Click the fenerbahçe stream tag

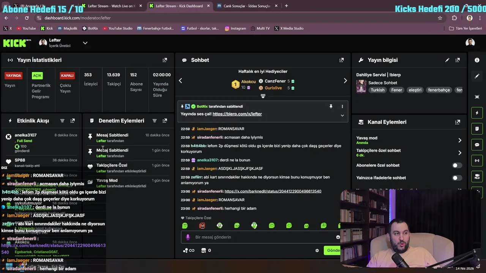coord(439,90)
